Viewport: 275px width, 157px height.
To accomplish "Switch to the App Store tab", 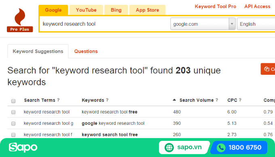I will coord(147,10).
